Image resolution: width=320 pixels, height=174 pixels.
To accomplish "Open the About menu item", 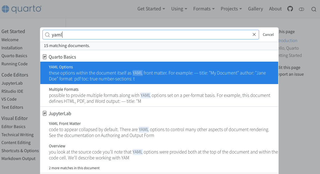I will pos(275,9).
